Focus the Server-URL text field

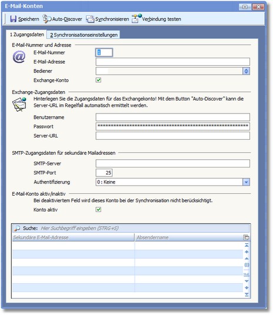173,136
